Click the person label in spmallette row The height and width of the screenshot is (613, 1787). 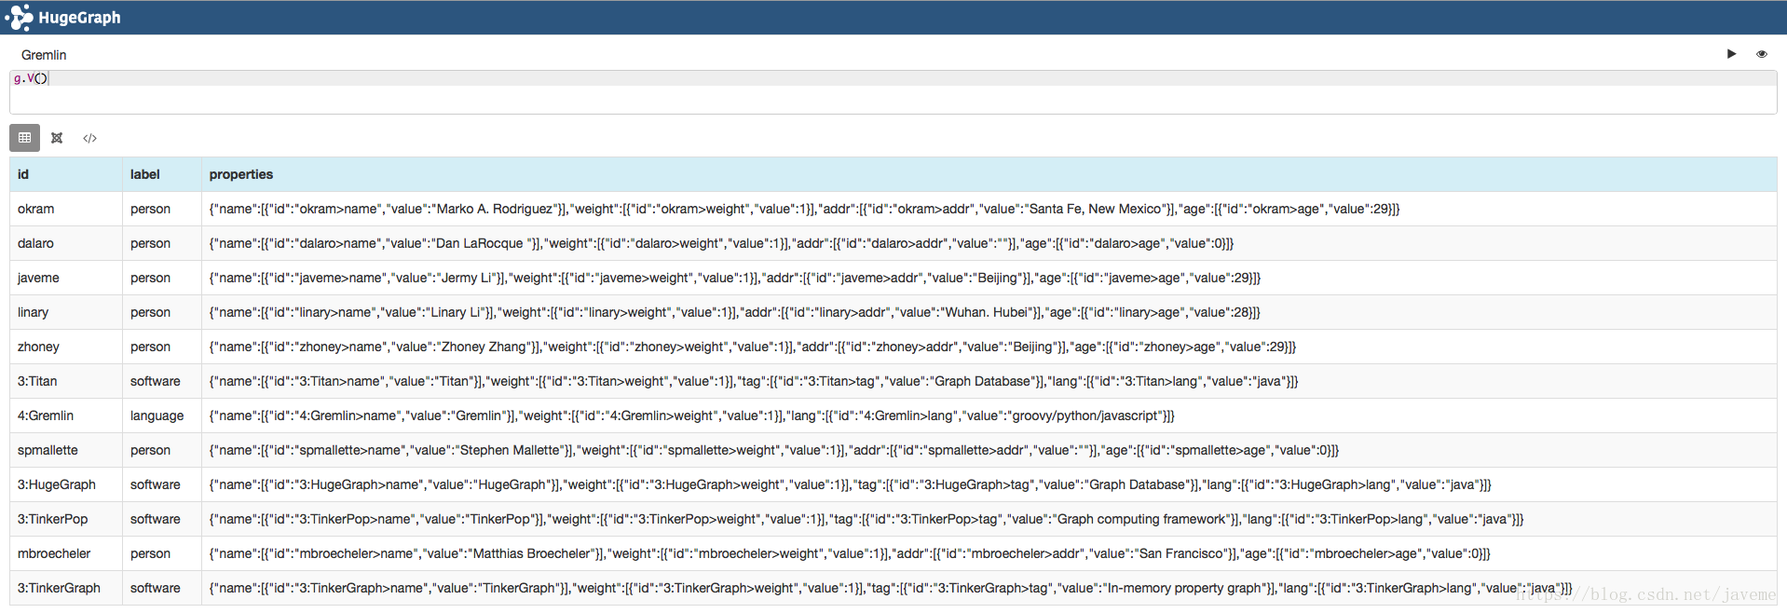point(150,450)
